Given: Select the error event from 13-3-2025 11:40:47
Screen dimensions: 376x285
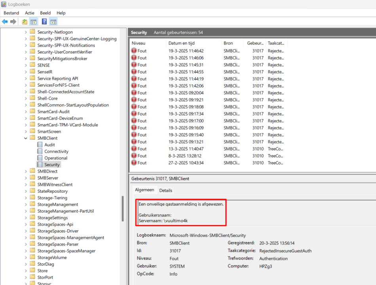Looking at the screenshot, I should pyautogui.click(x=186, y=149).
